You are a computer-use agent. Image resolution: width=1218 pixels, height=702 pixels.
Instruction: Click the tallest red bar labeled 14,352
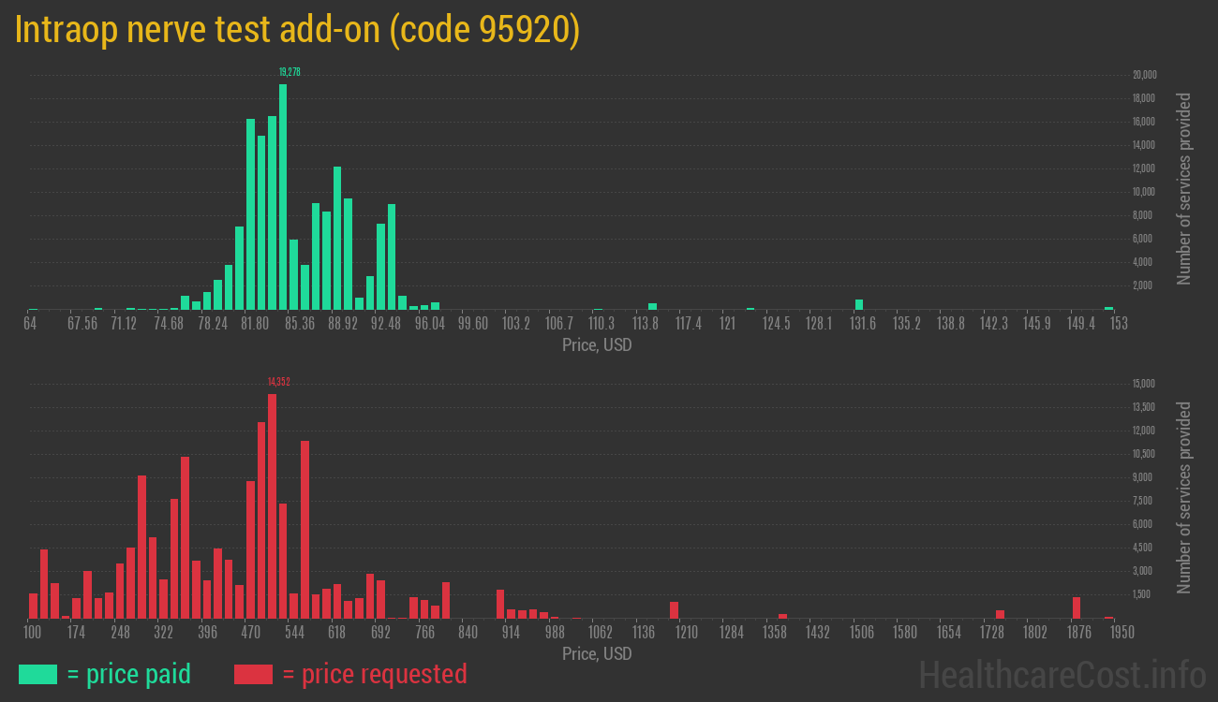pyautogui.click(x=272, y=505)
